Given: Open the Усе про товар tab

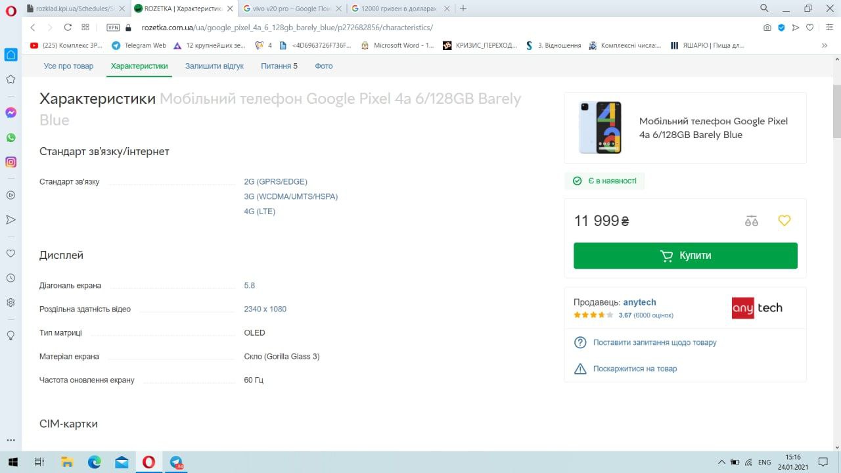Looking at the screenshot, I should [x=68, y=66].
